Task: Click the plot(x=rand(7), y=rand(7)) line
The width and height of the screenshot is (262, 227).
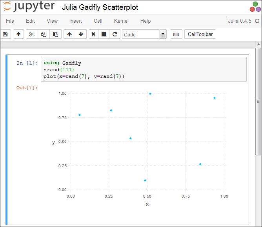Action: tap(84, 76)
